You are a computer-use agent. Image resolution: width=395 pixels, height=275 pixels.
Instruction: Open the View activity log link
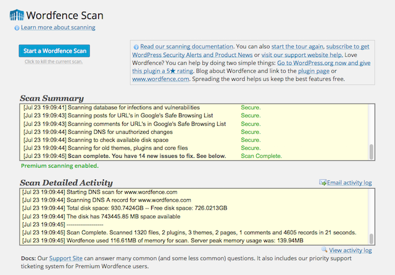pos(350,250)
